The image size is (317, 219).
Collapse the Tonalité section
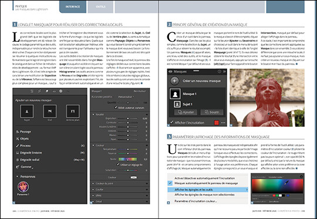coord(93,114)
